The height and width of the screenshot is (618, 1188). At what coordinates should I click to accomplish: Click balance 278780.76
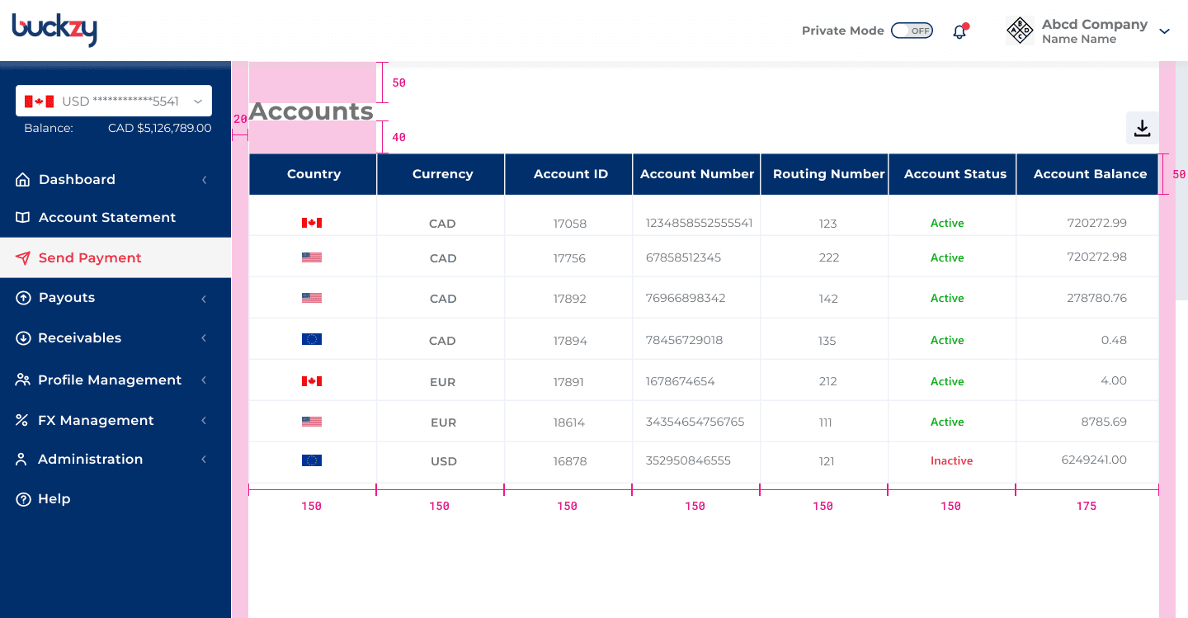click(x=1096, y=298)
